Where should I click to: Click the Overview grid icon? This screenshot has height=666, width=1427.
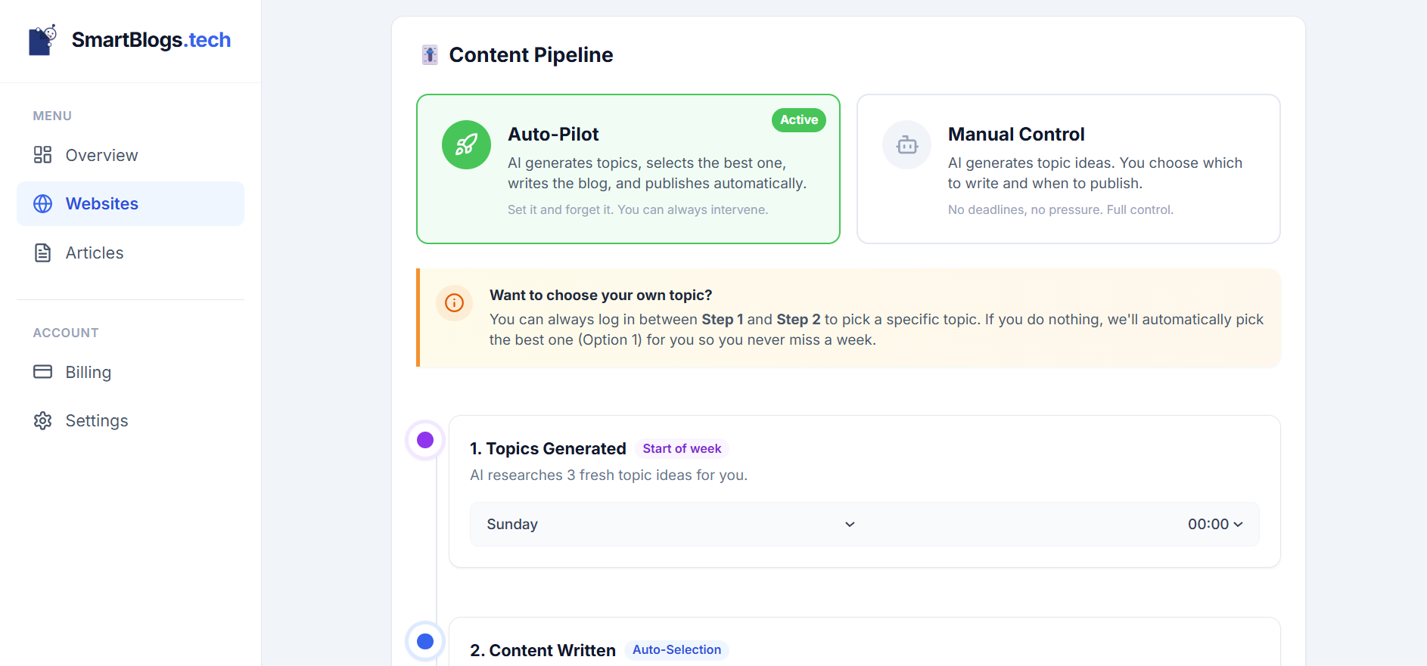42,155
